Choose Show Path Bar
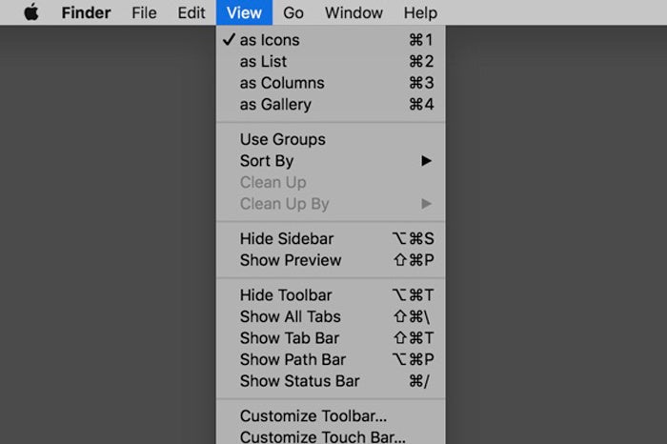 (x=331, y=359)
